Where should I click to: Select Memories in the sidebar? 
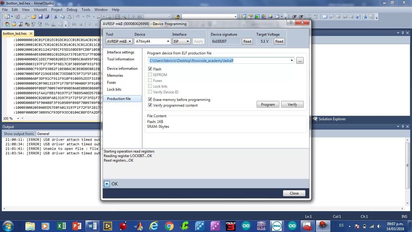coord(115,76)
